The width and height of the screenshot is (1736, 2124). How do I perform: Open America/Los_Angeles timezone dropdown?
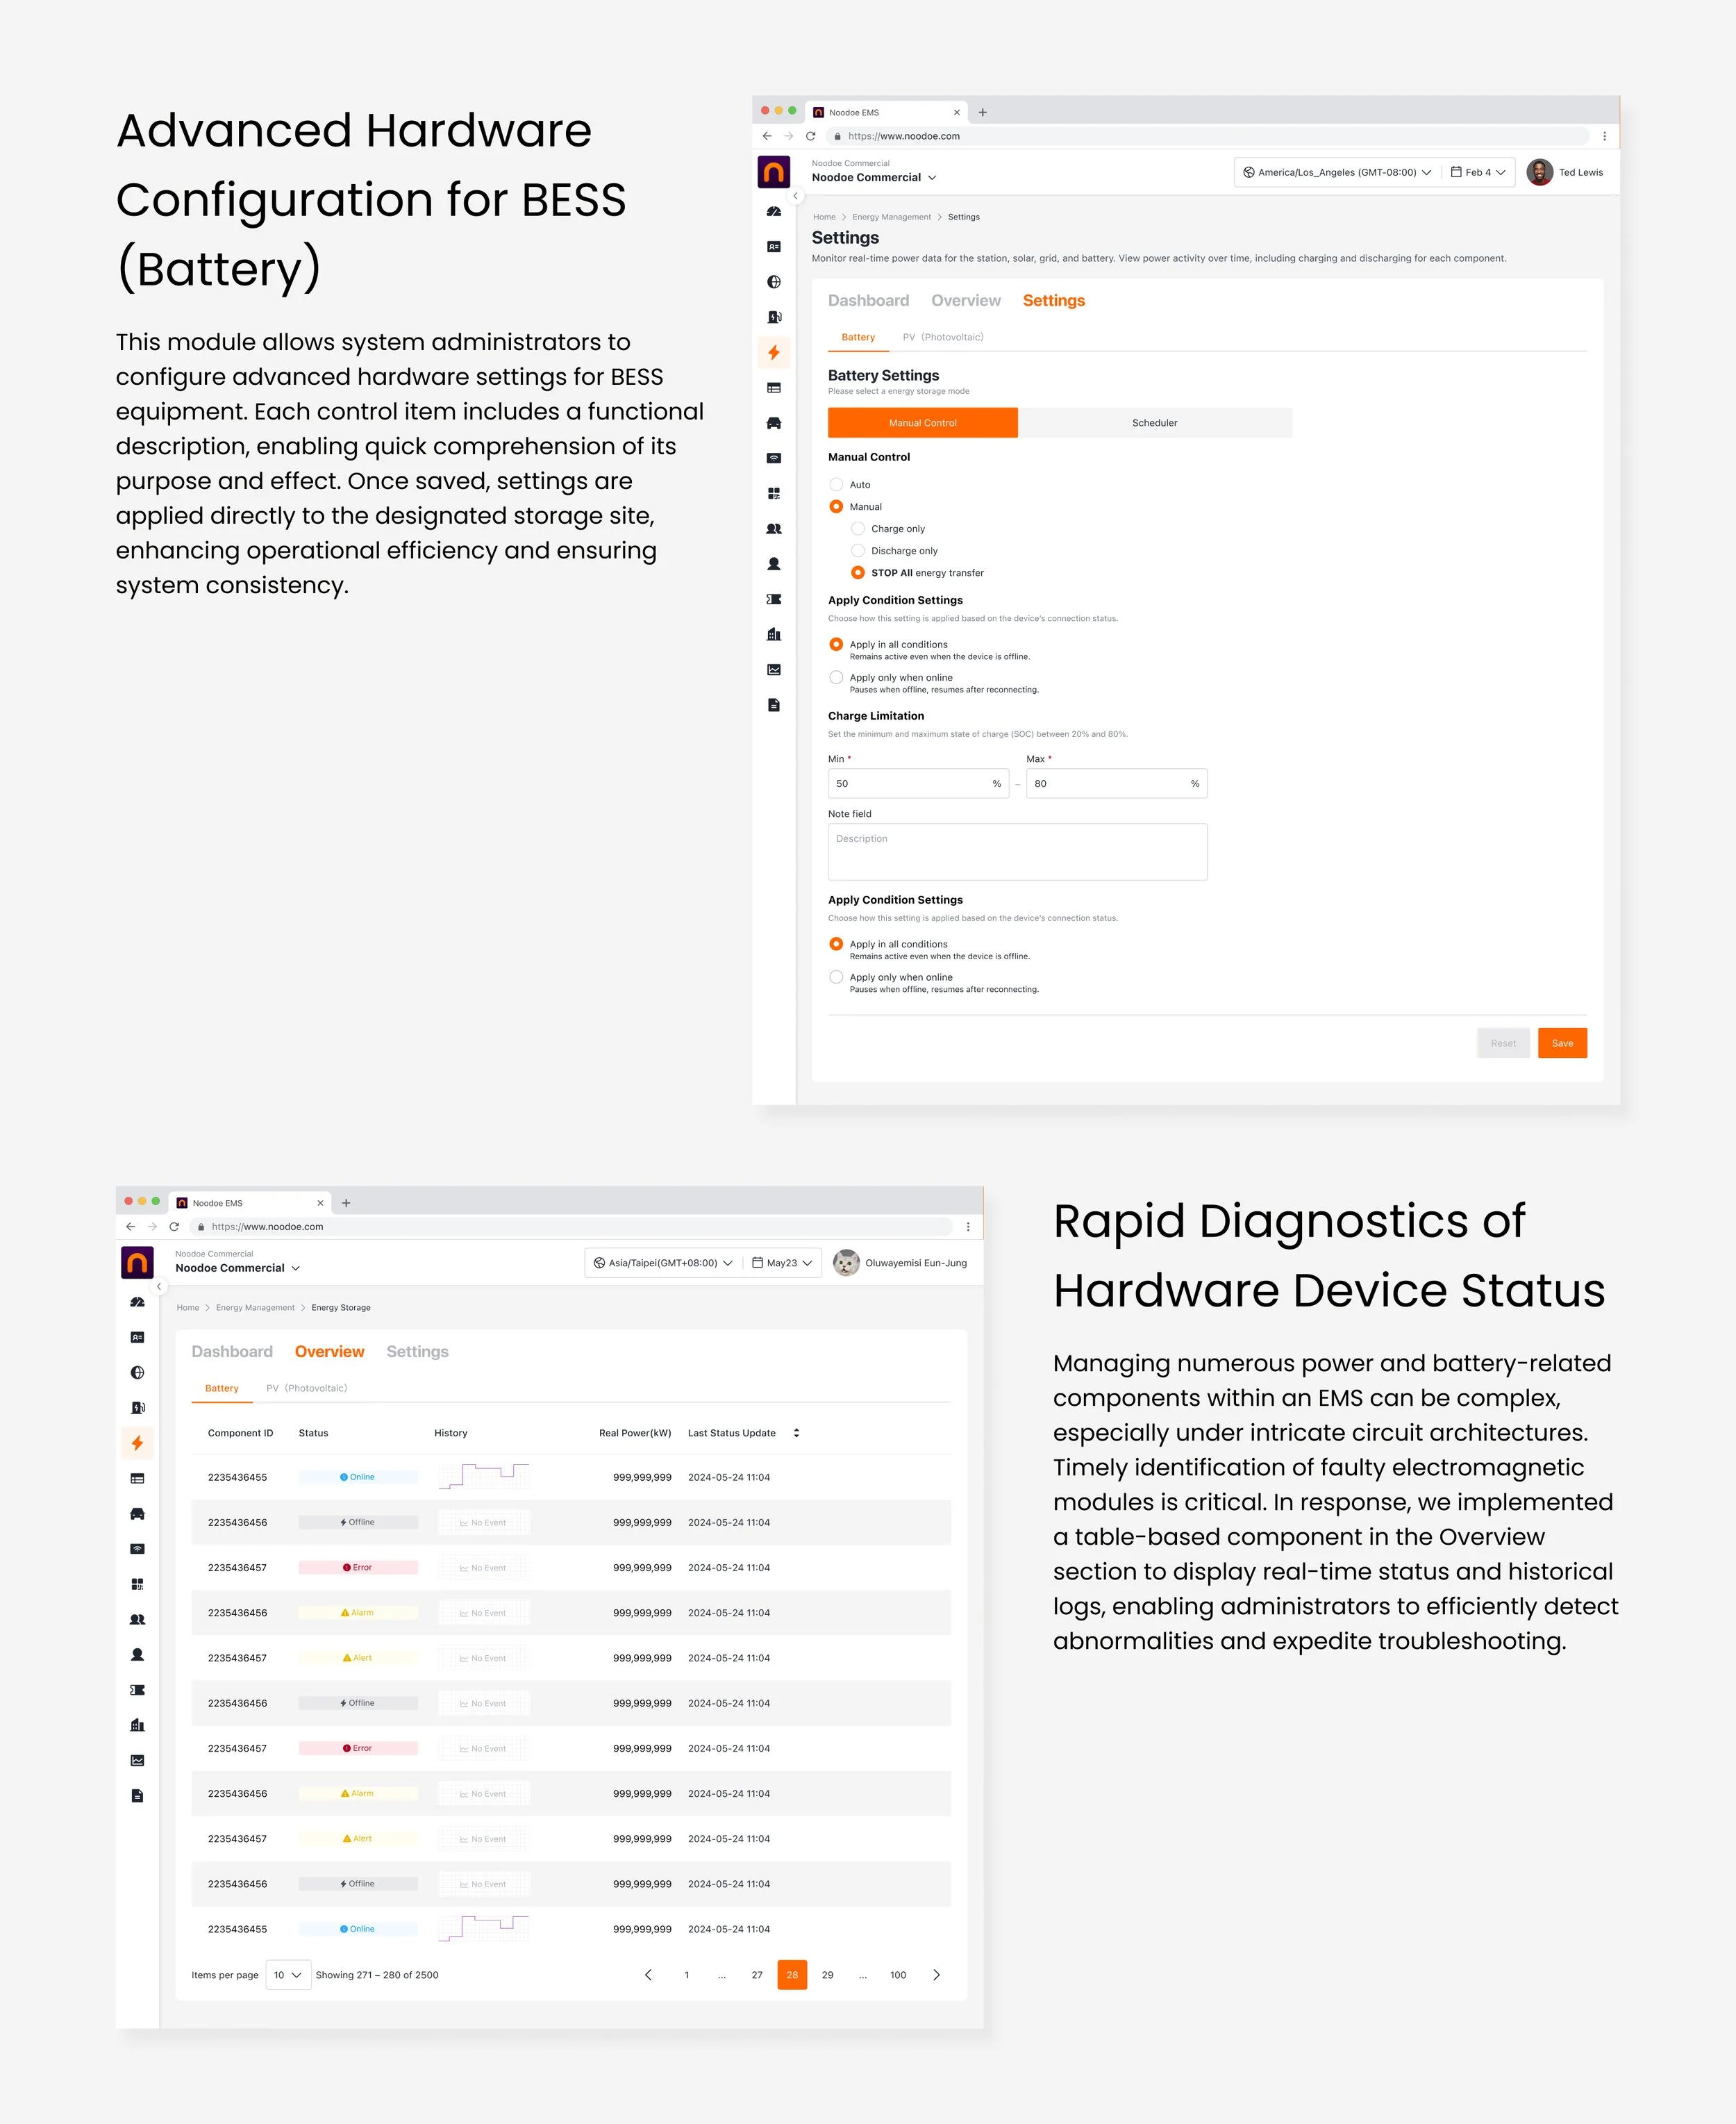click(x=1336, y=172)
